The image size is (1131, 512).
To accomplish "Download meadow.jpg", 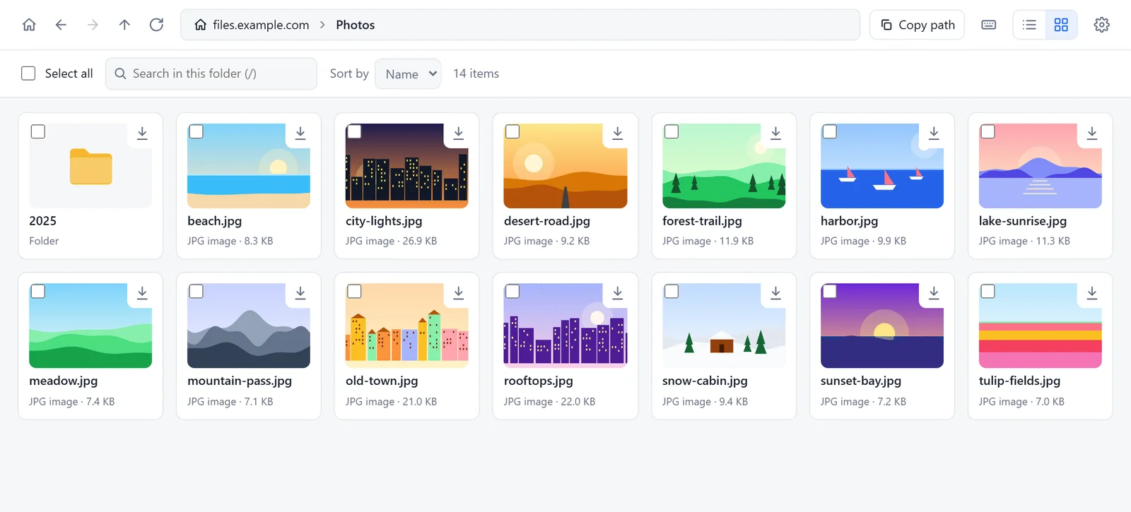I will (x=142, y=292).
